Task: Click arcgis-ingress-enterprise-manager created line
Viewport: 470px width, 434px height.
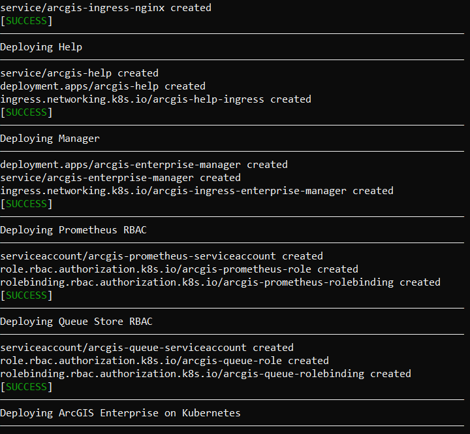Action: (x=197, y=191)
